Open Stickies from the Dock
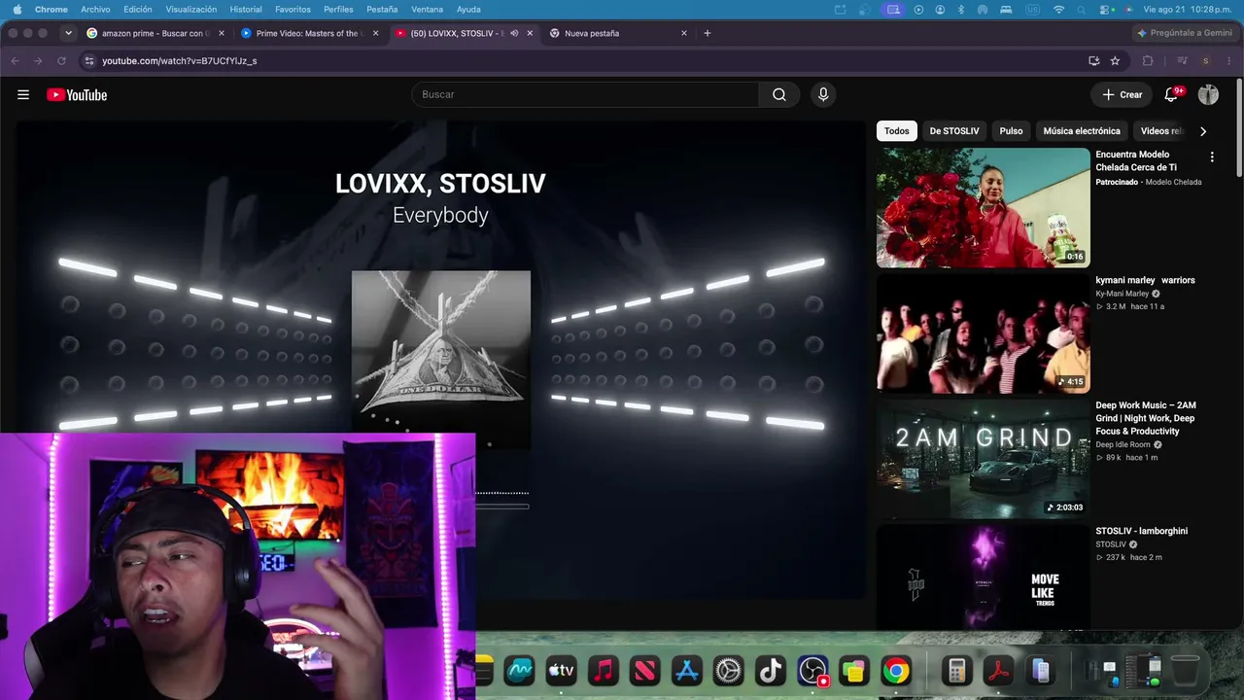Image resolution: width=1244 pixels, height=700 pixels. coord(854,670)
